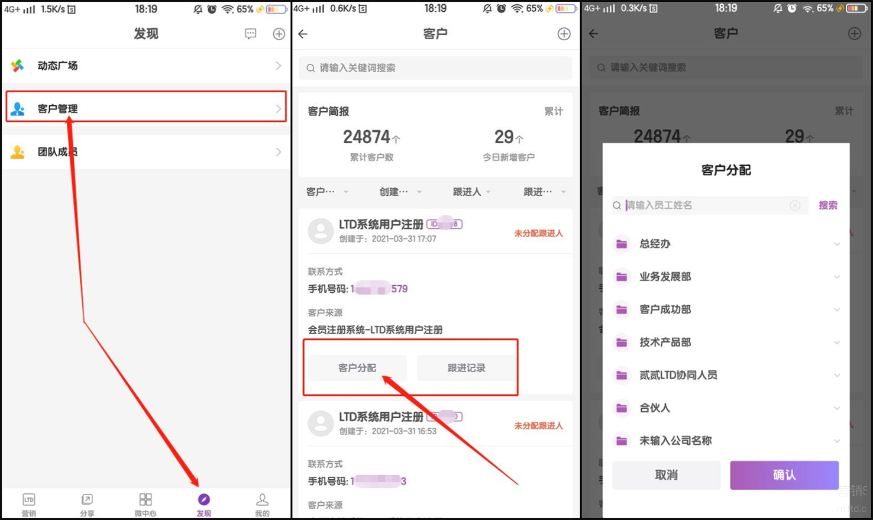Screen dimensions: 873x520
Task: Open the message icon in 发现 header
Action: tap(250, 34)
